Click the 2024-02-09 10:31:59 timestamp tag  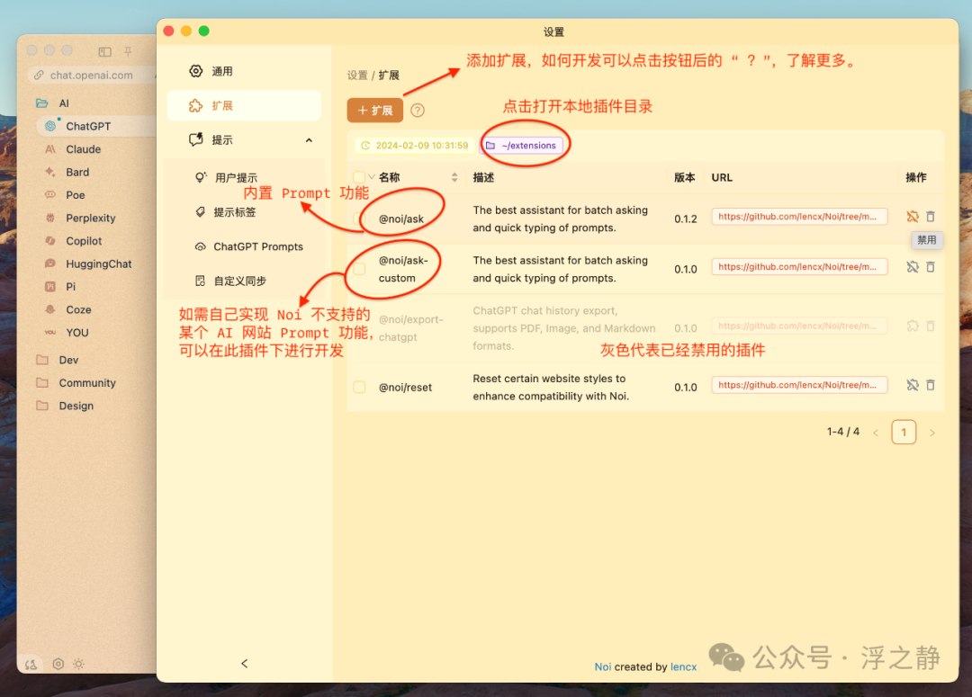[415, 146]
